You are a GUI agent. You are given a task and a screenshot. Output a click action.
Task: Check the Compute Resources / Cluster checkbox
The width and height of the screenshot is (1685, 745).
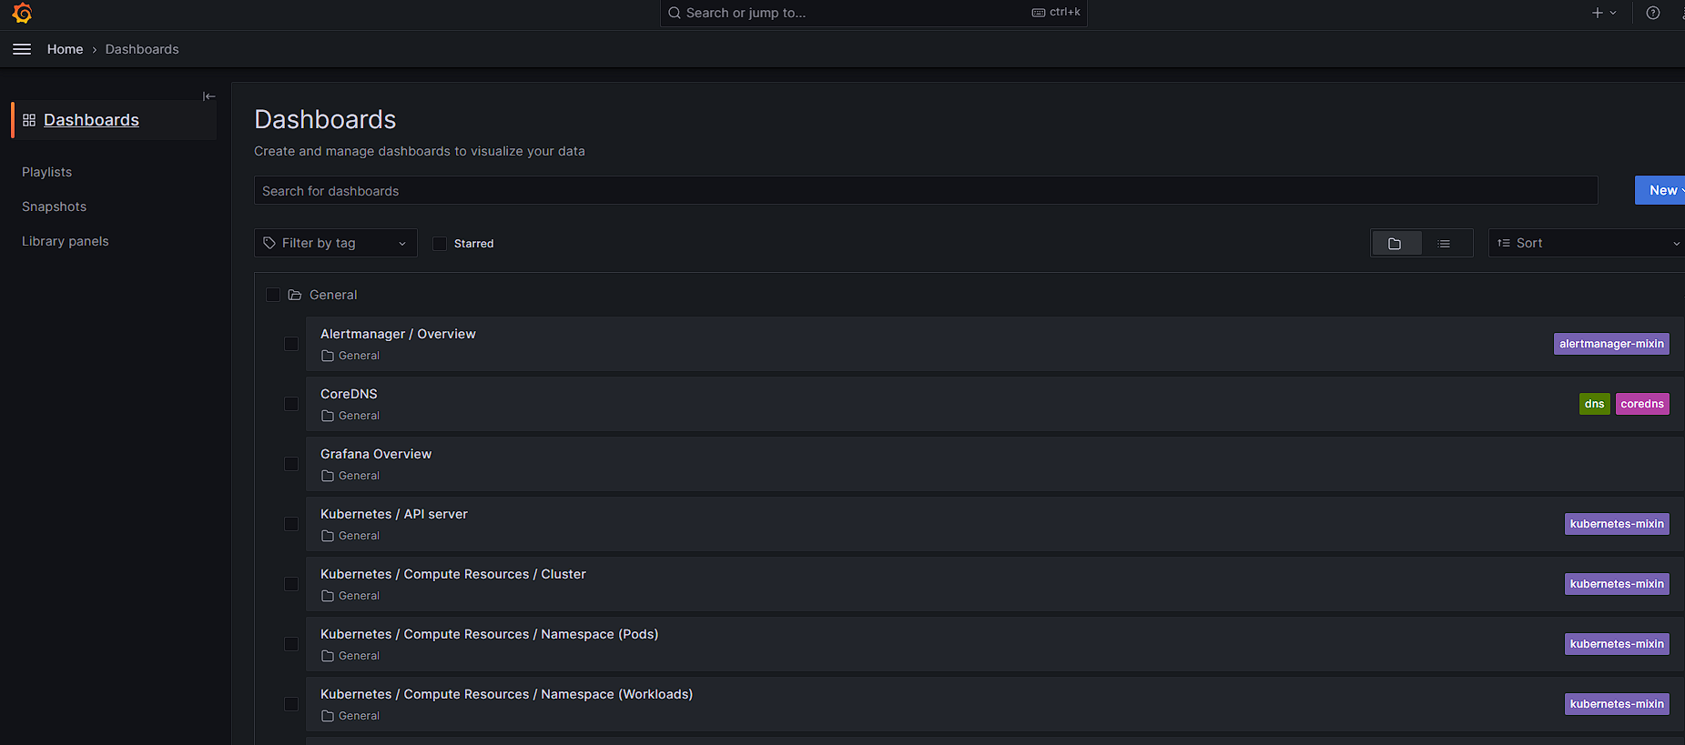coord(291,584)
